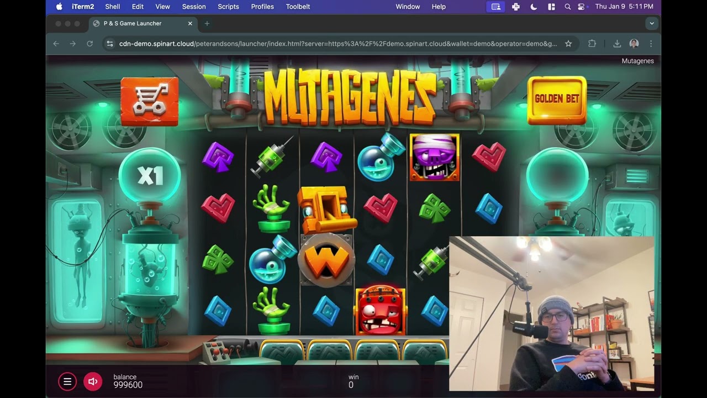Viewport: 707px width, 398px height.
Task: Expand the tab search dropdown arrow
Action: point(652,23)
